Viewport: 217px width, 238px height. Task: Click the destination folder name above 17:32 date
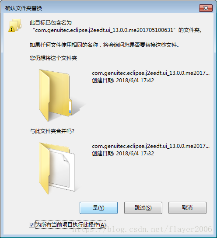pos(150,146)
